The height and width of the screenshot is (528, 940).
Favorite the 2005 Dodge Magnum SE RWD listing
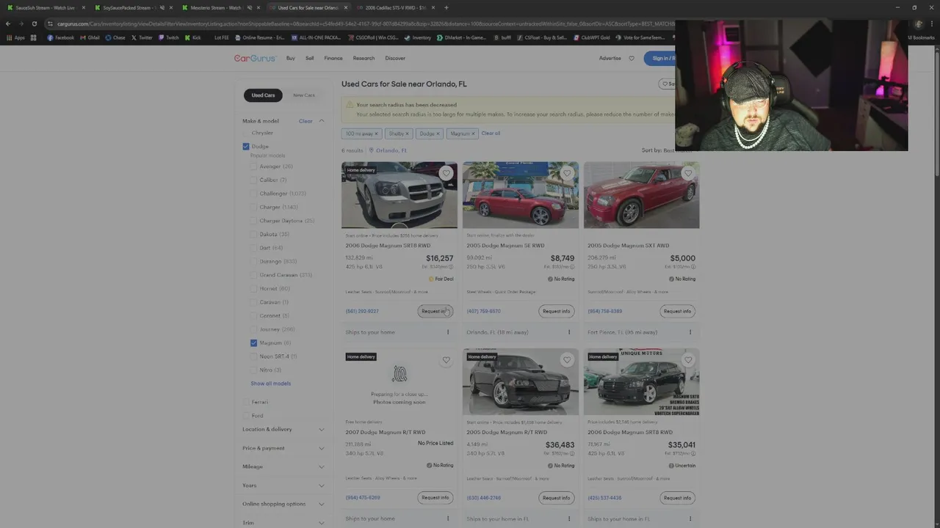[567, 173]
